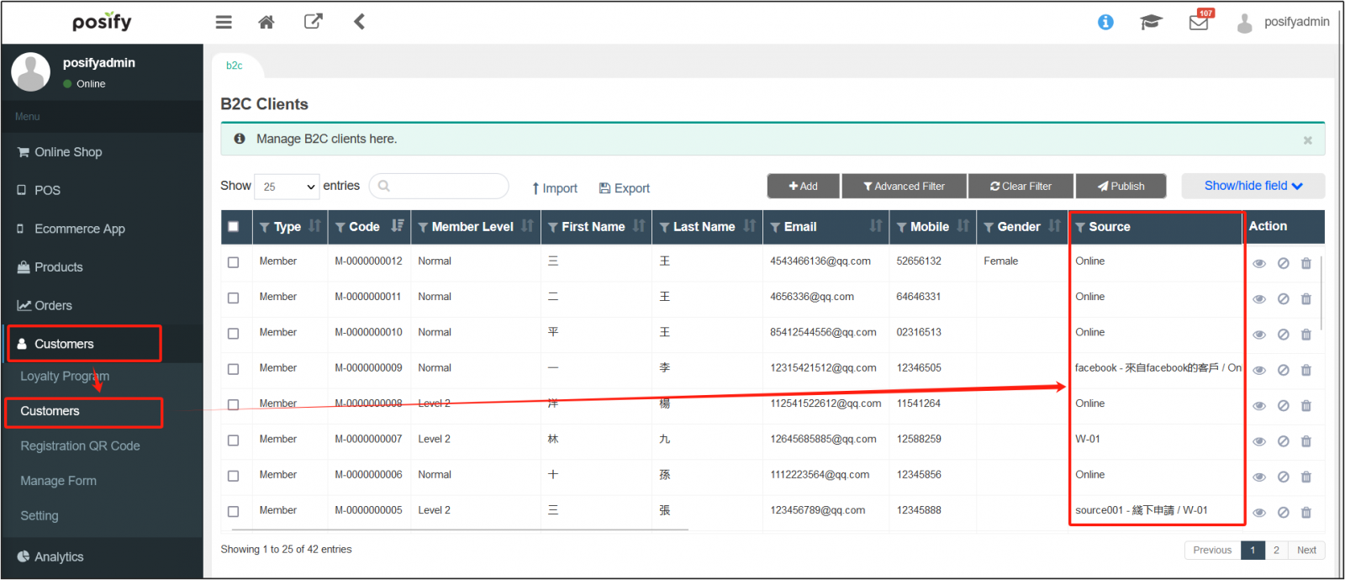The height and width of the screenshot is (580, 1345).
Task: Click the Advanced Filter button
Action: tap(904, 187)
